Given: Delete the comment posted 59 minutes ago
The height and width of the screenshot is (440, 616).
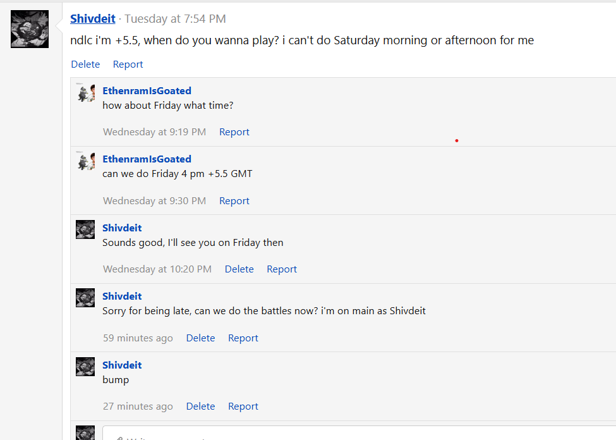Looking at the screenshot, I should tap(200, 338).
